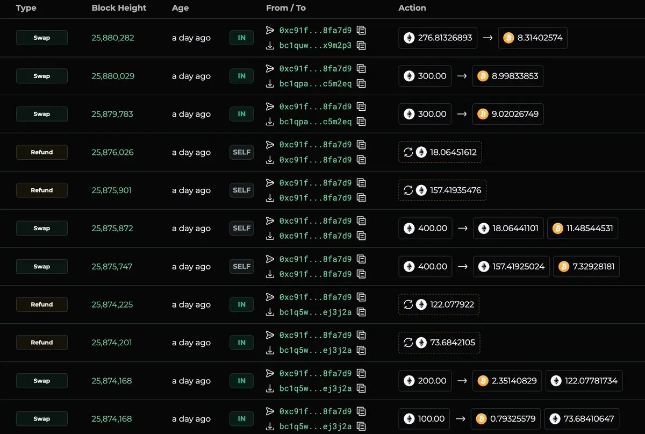Open block height 25,875,901
Image resolution: width=645 pixels, height=434 pixels.
112,190
